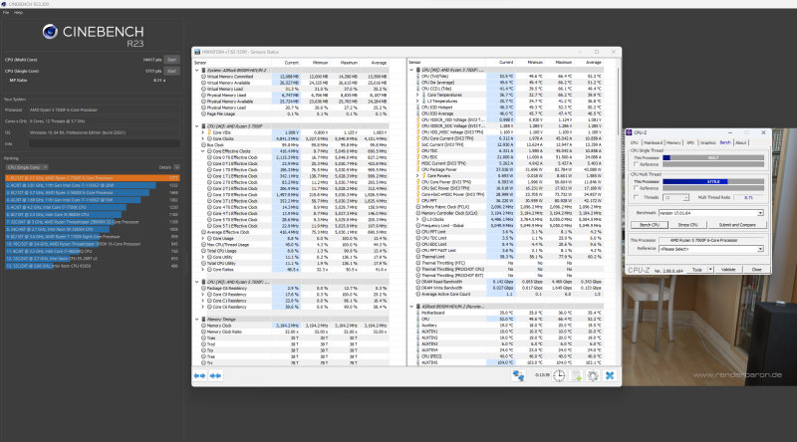
Task: Click HWiNFO blue X close sensors icon
Action: click(x=610, y=376)
